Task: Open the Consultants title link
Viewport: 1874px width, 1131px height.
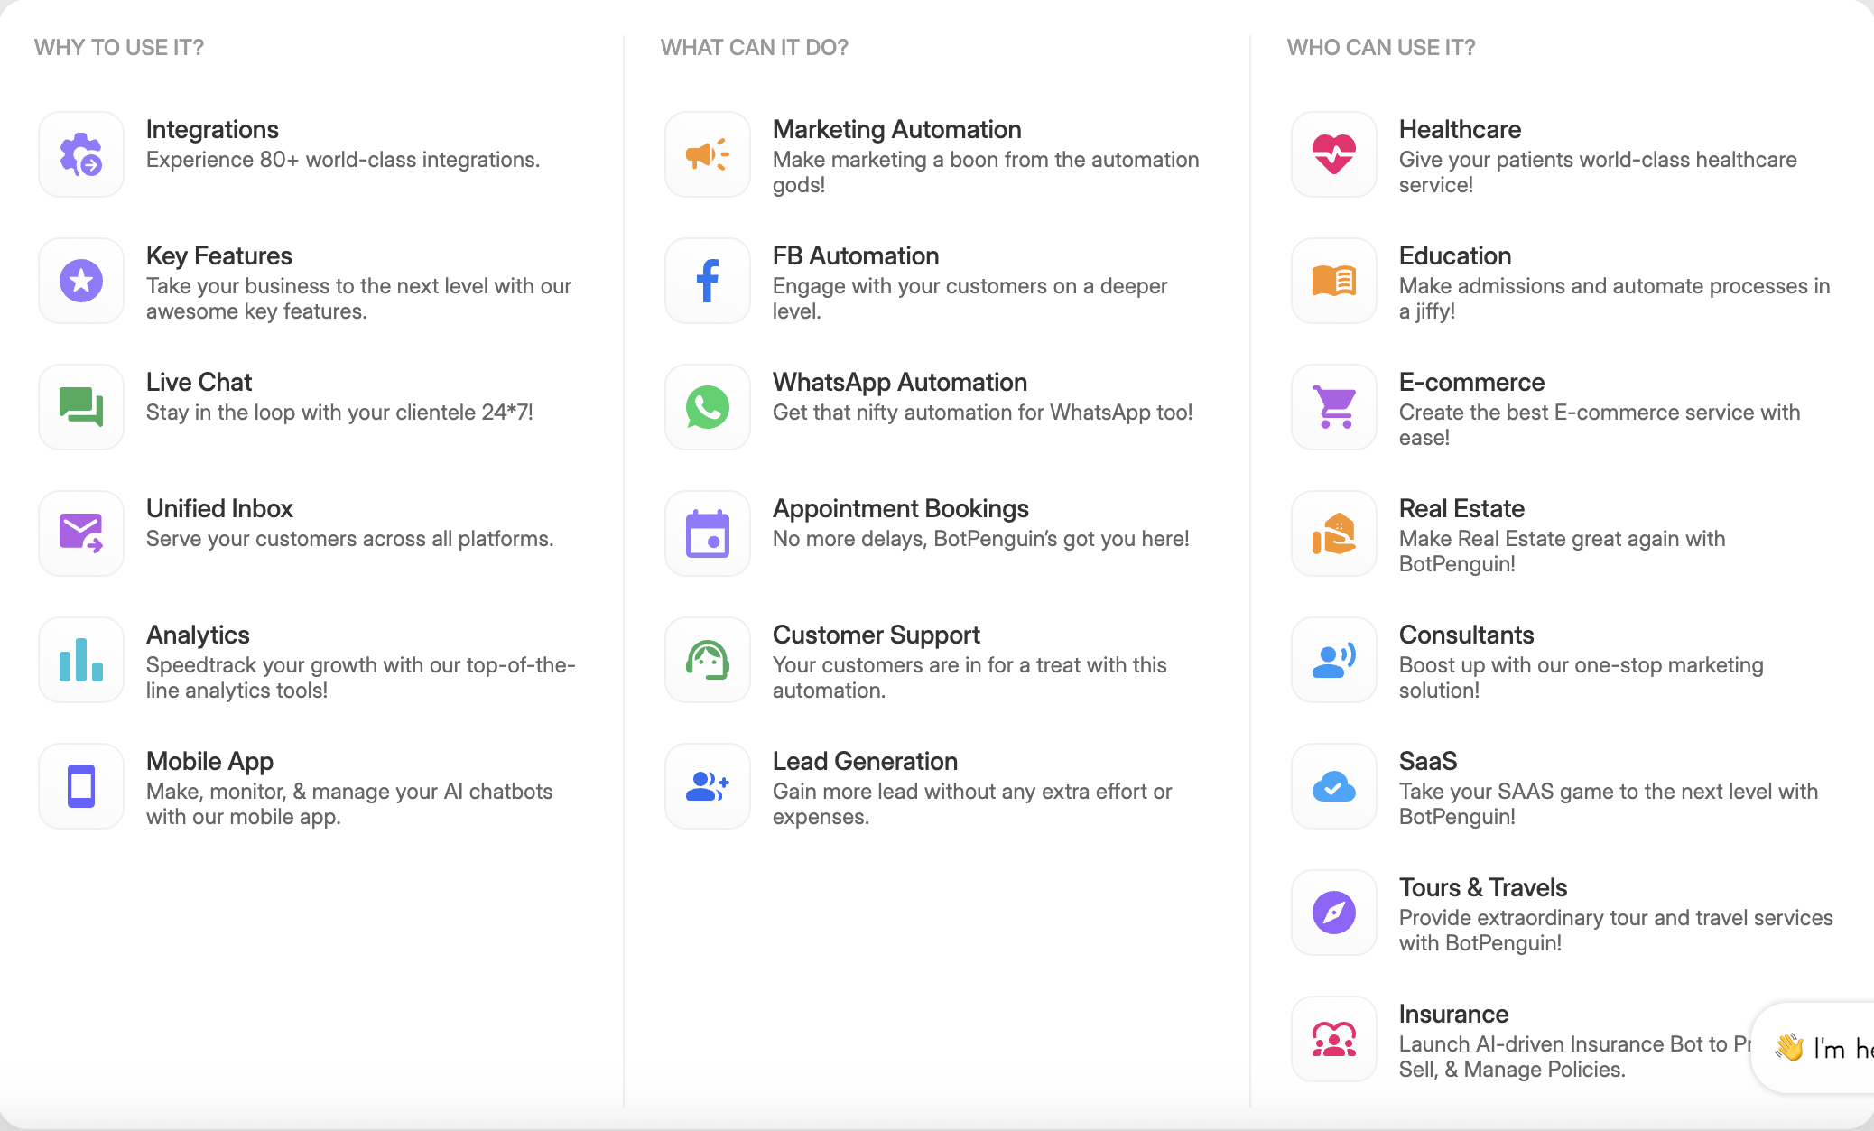Action: coord(1467,635)
